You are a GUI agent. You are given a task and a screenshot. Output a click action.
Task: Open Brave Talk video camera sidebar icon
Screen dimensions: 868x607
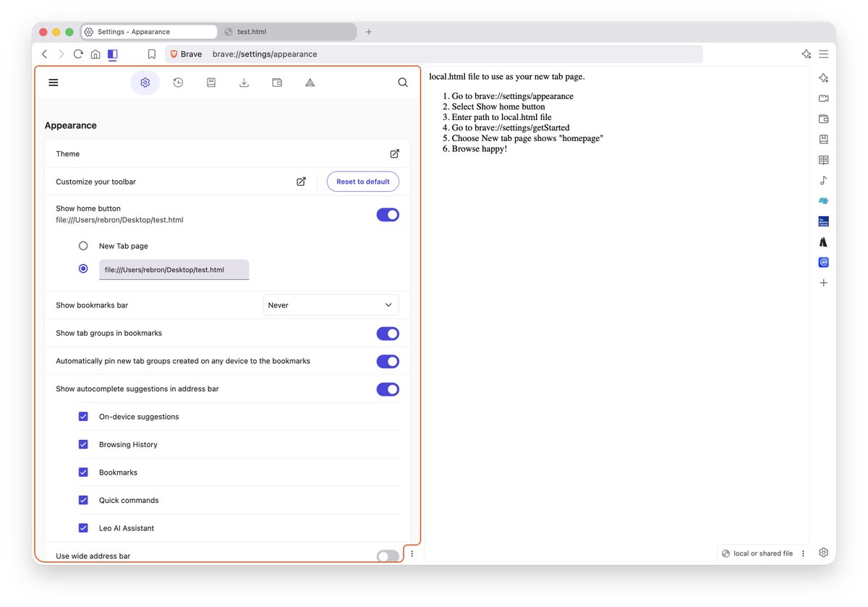coord(823,98)
